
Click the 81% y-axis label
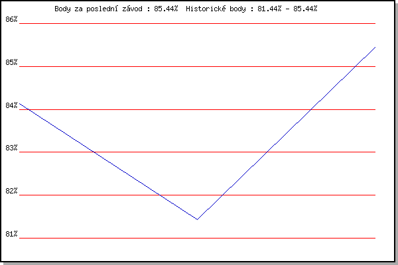coord(11,234)
